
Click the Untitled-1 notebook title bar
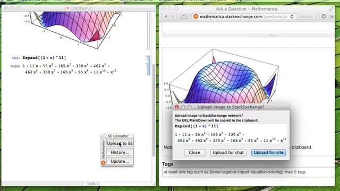79,8
